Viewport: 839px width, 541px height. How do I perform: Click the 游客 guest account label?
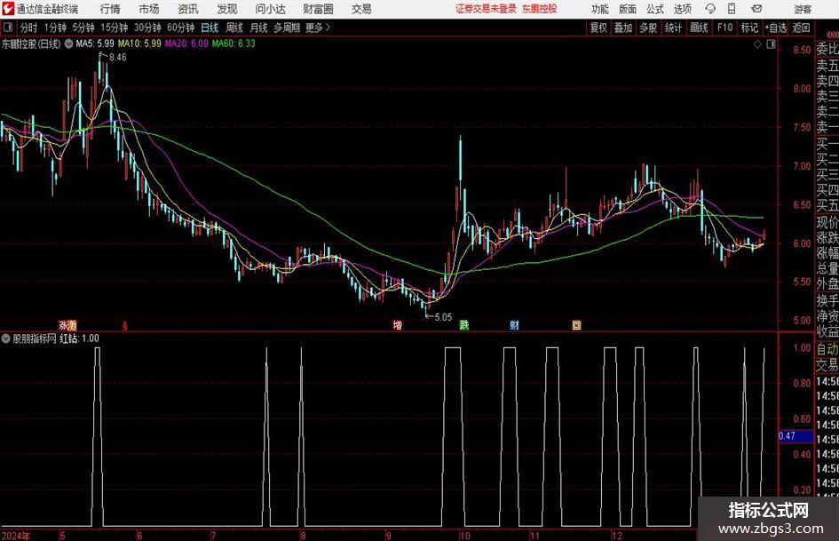coord(802,9)
